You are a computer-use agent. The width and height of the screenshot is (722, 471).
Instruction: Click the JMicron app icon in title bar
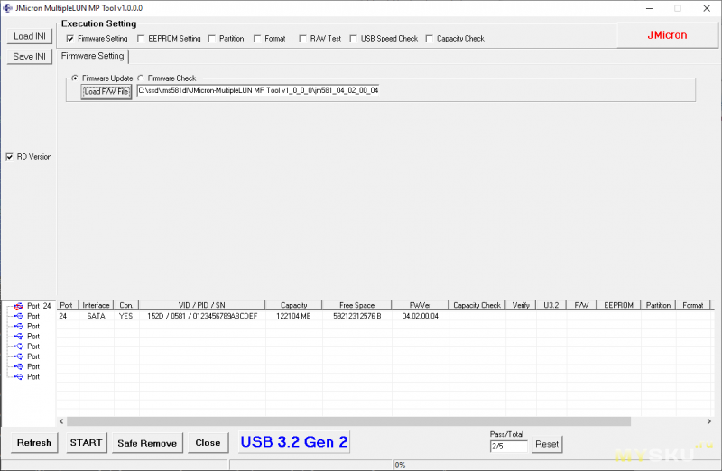7,7
